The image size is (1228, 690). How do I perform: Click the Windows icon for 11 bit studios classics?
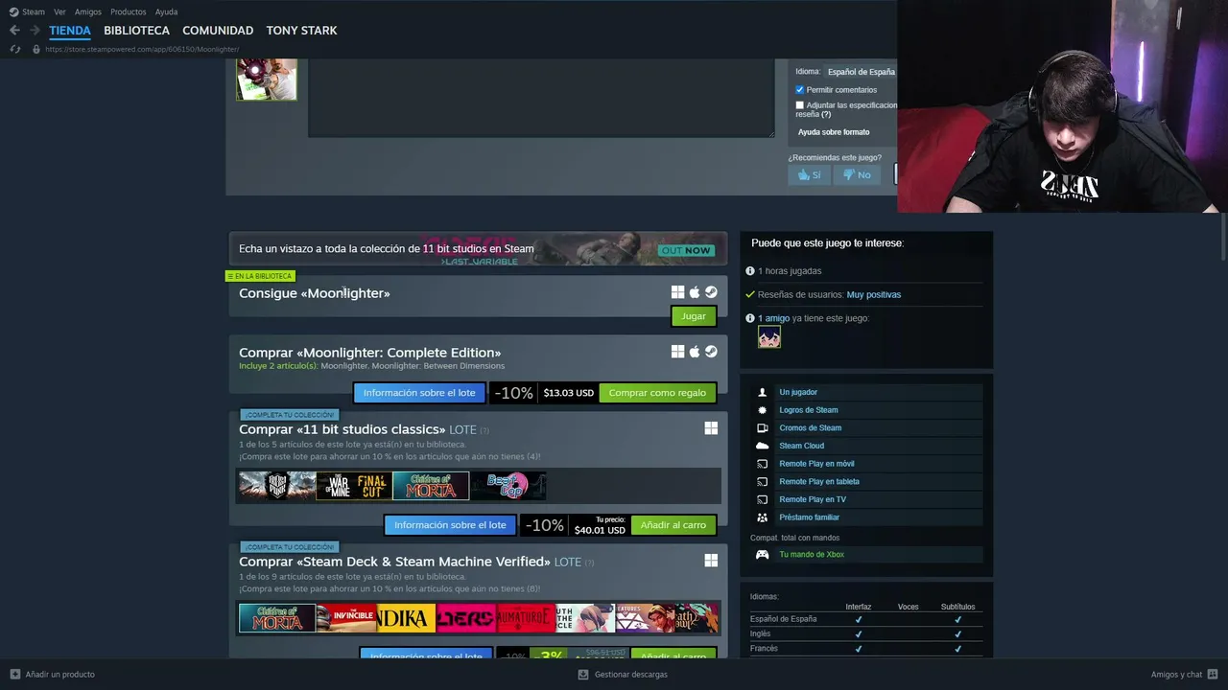click(x=711, y=428)
